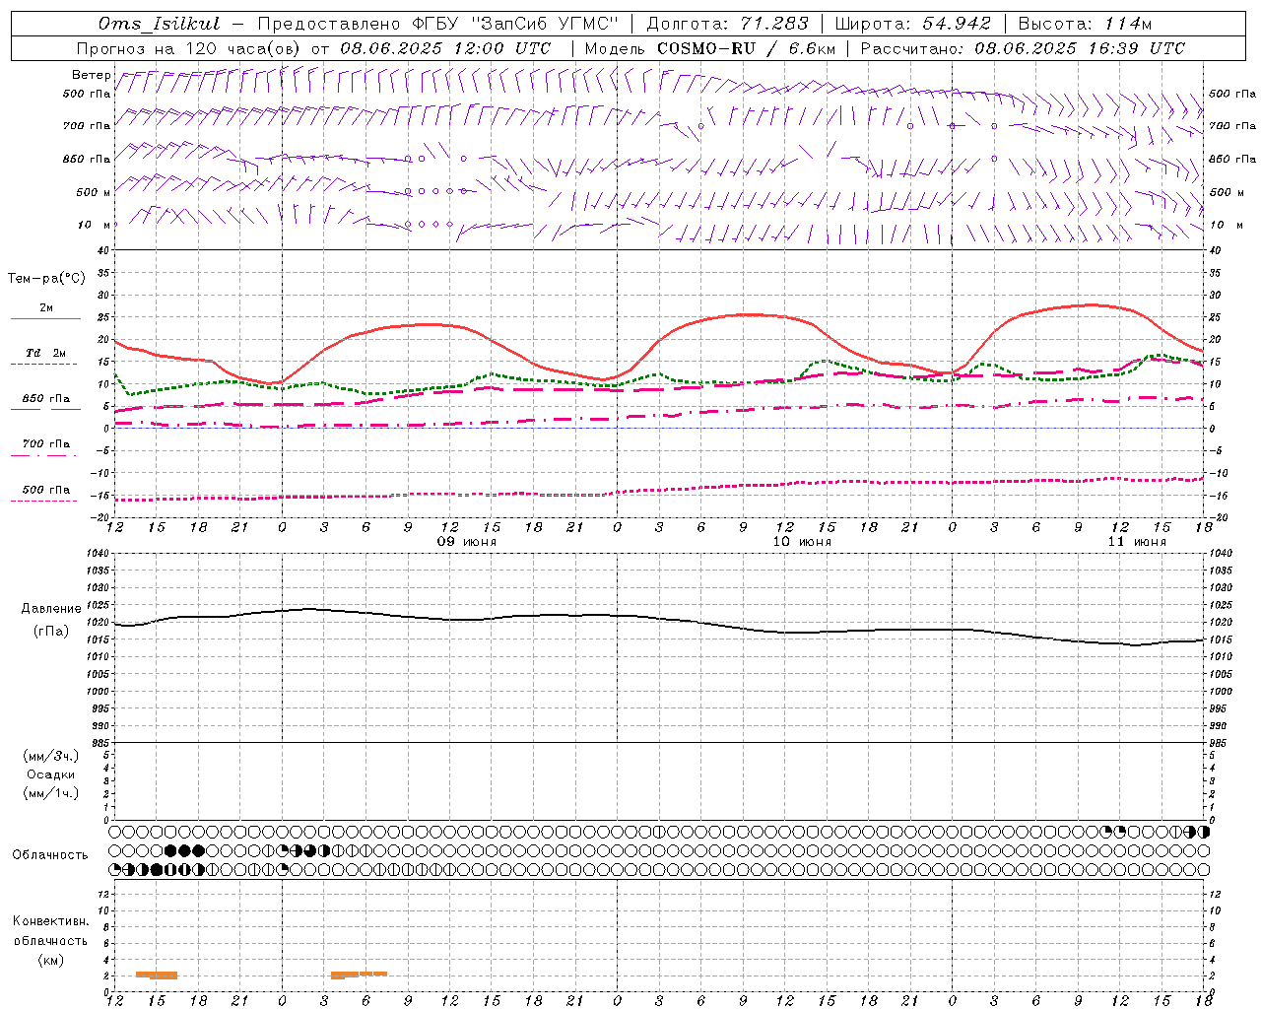Click the 700 гПа temperature legend entry

45,444
